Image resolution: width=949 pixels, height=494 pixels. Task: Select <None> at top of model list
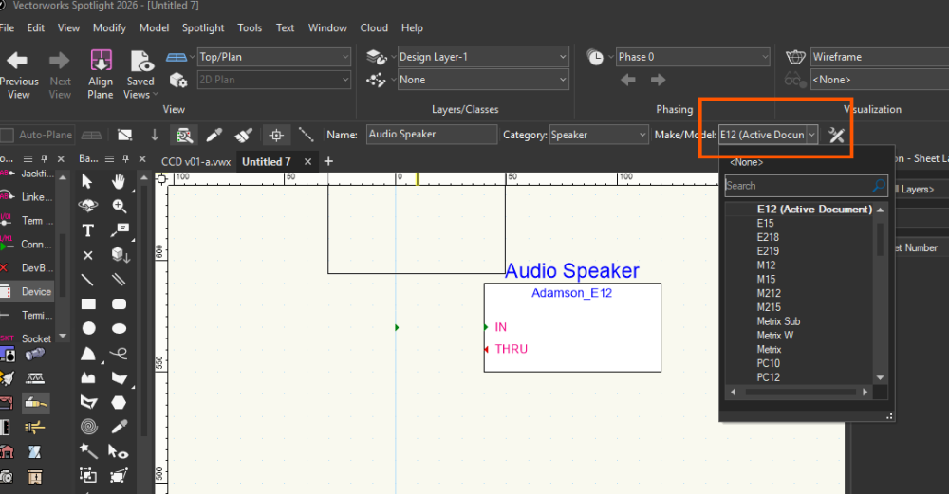(746, 162)
